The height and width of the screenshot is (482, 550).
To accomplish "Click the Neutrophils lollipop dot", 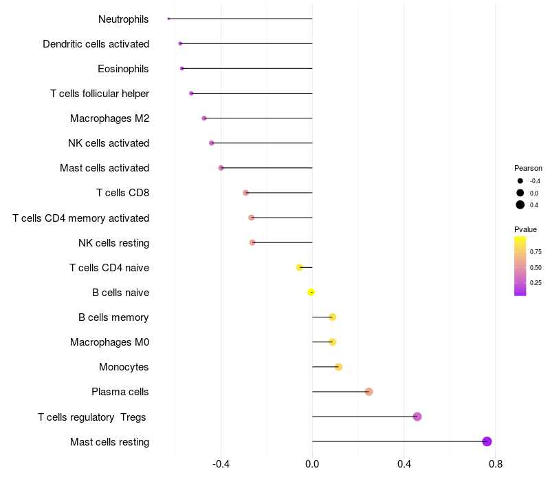I will coord(168,19).
